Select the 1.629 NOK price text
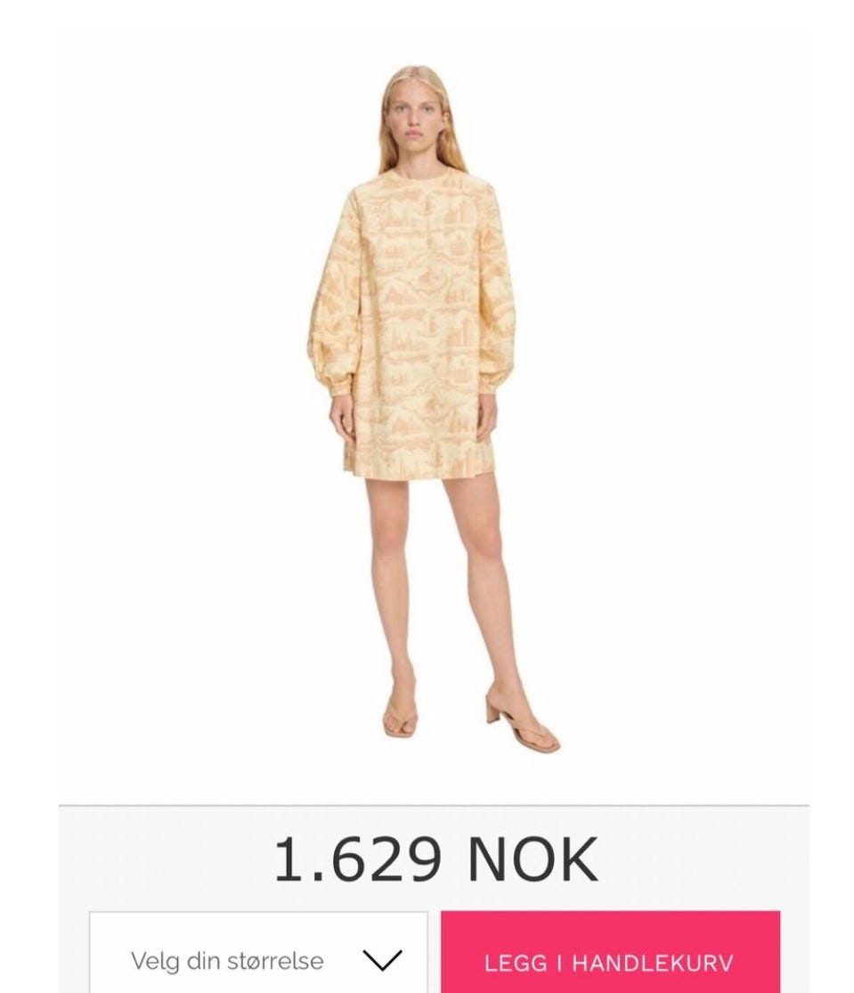The width and height of the screenshot is (854, 993). [435, 859]
